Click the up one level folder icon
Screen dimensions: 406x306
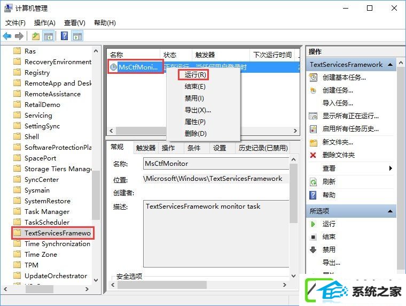point(35,36)
